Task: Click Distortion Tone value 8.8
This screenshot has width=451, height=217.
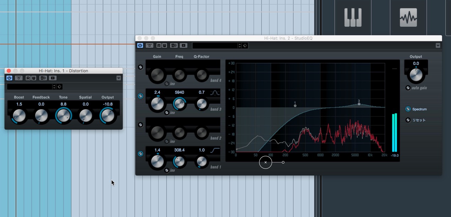Action: pyautogui.click(x=63, y=104)
